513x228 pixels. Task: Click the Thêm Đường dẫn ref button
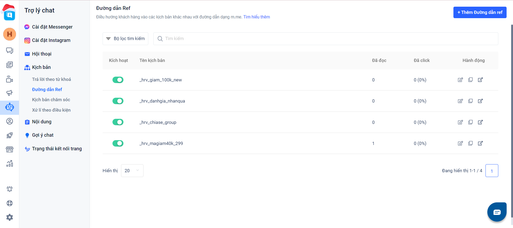coord(480,12)
